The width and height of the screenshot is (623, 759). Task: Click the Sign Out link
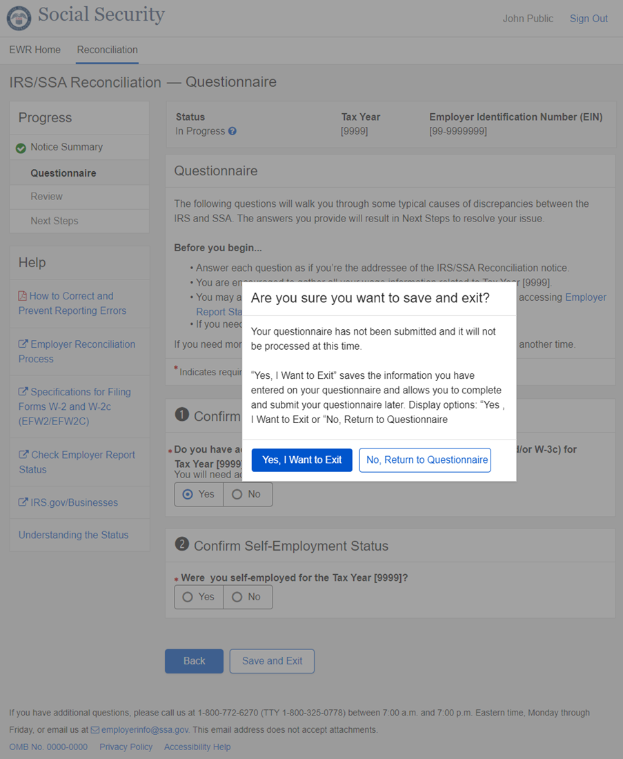[589, 19]
